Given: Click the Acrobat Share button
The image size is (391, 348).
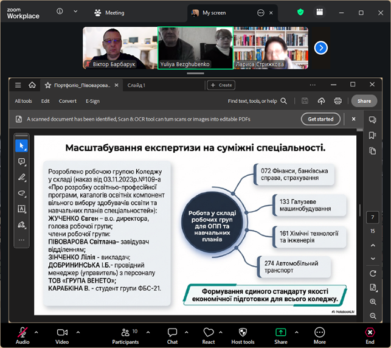Looking at the screenshot, I should pyautogui.click(x=364, y=101).
